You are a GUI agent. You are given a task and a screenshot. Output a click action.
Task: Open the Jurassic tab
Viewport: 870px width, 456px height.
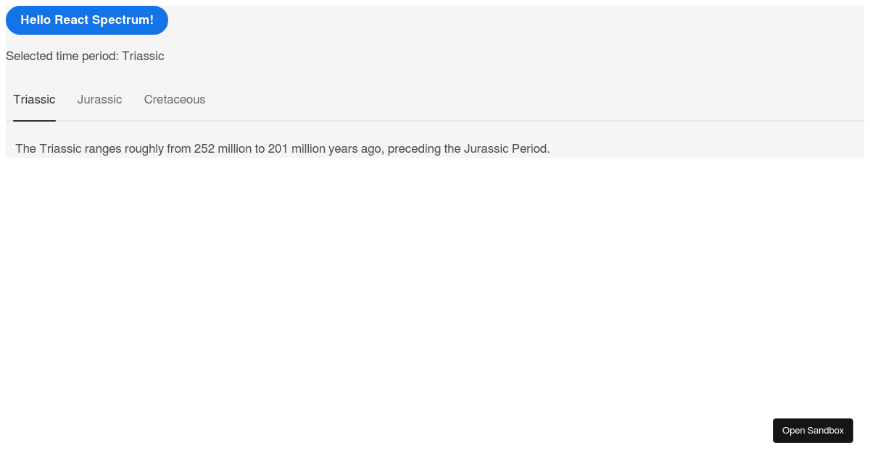[99, 100]
